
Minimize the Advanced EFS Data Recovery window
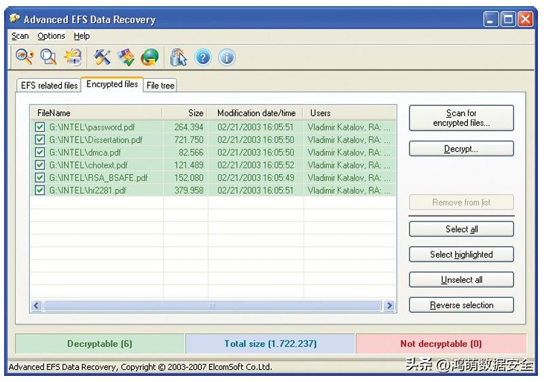tap(490, 20)
